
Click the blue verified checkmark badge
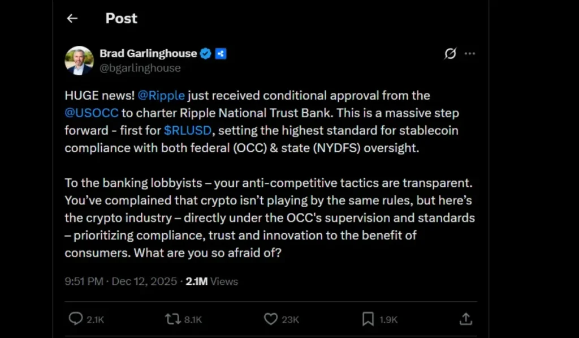click(x=206, y=54)
